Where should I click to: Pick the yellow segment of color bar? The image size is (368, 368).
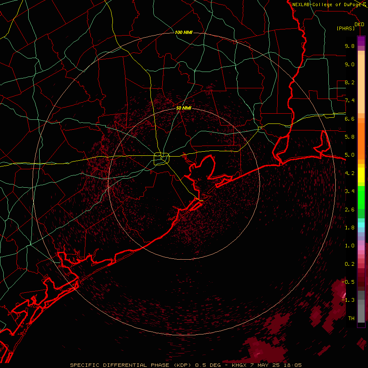pos(361,175)
